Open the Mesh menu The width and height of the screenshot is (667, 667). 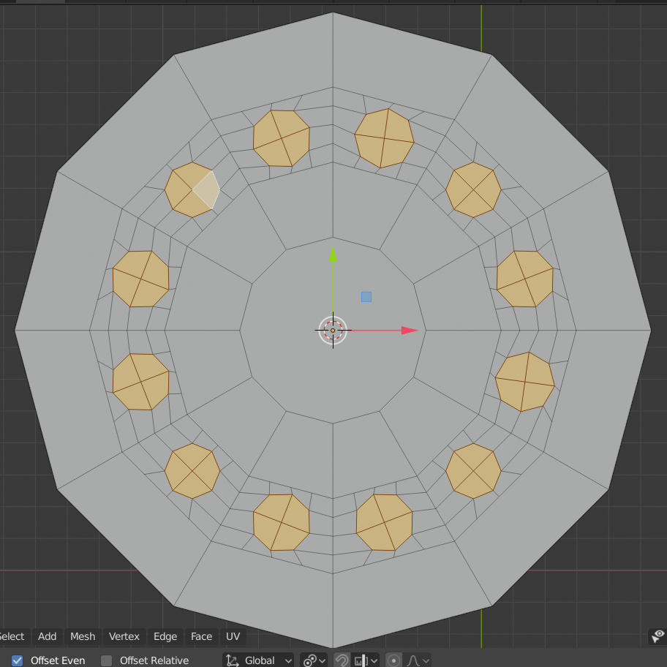pyautogui.click(x=83, y=636)
